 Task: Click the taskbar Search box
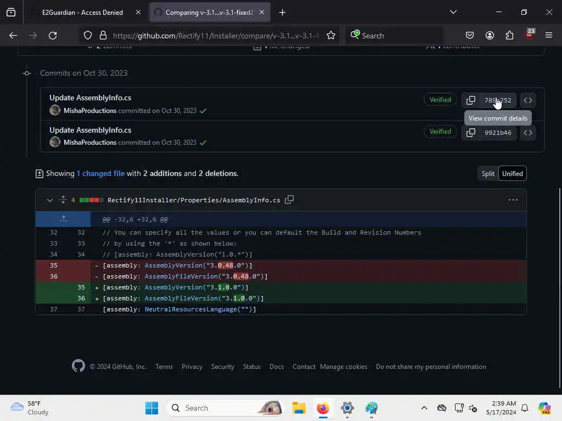click(x=226, y=408)
